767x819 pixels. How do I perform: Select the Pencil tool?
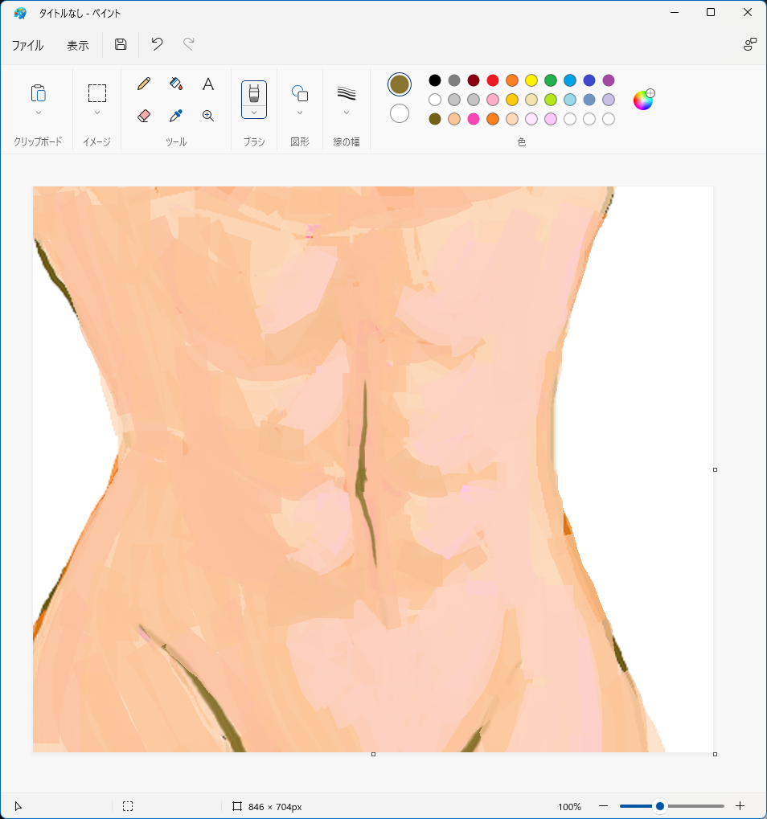pos(144,84)
